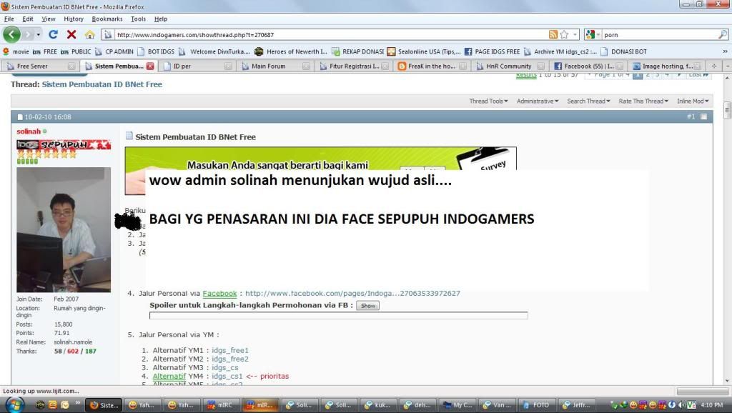Switch to the My C... taskbar window

pyautogui.click(x=458, y=405)
